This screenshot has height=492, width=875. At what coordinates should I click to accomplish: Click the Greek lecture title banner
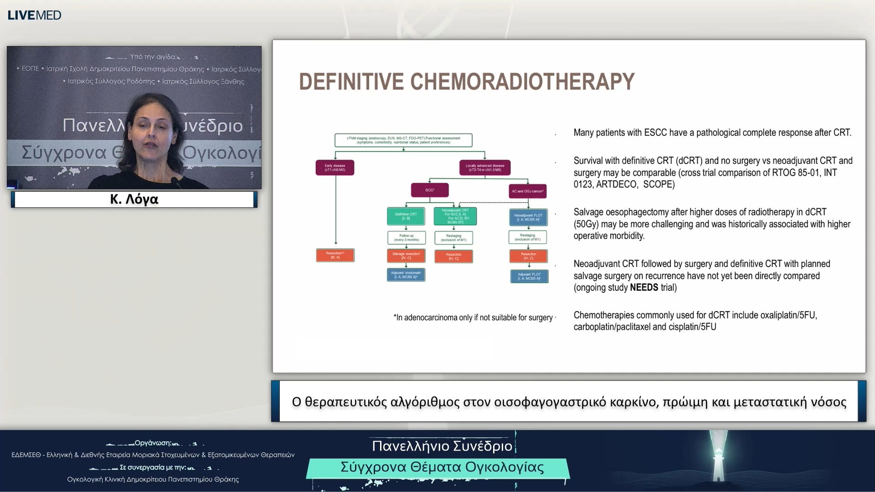(569, 402)
